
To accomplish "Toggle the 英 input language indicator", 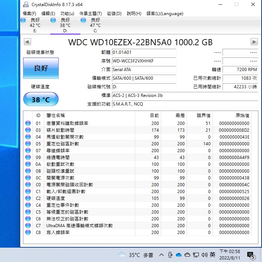I will click(x=213, y=255).
